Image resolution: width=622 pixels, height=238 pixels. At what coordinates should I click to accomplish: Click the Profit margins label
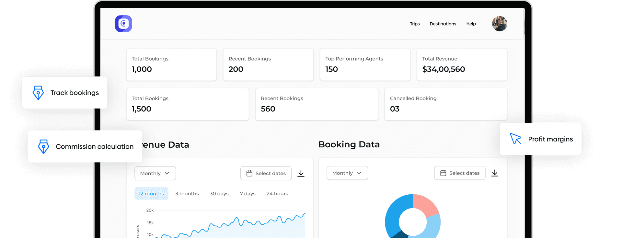pyautogui.click(x=550, y=139)
